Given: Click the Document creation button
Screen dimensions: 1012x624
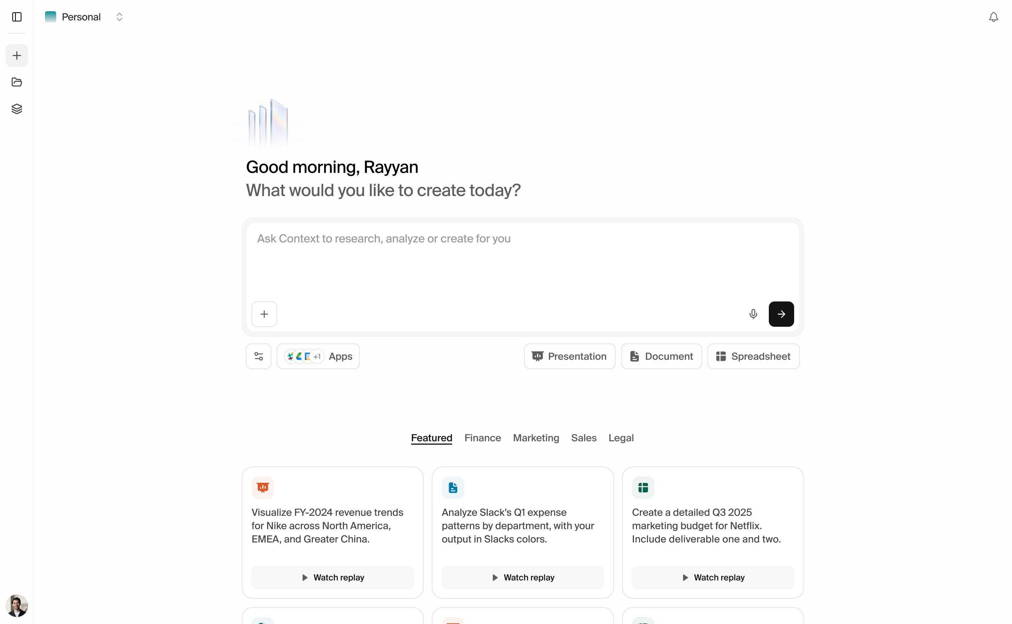Looking at the screenshot, I should tap(661, 356).
